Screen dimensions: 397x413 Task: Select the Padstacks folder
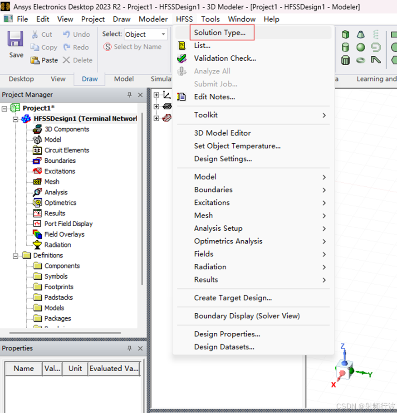click(x=58, y=297)
